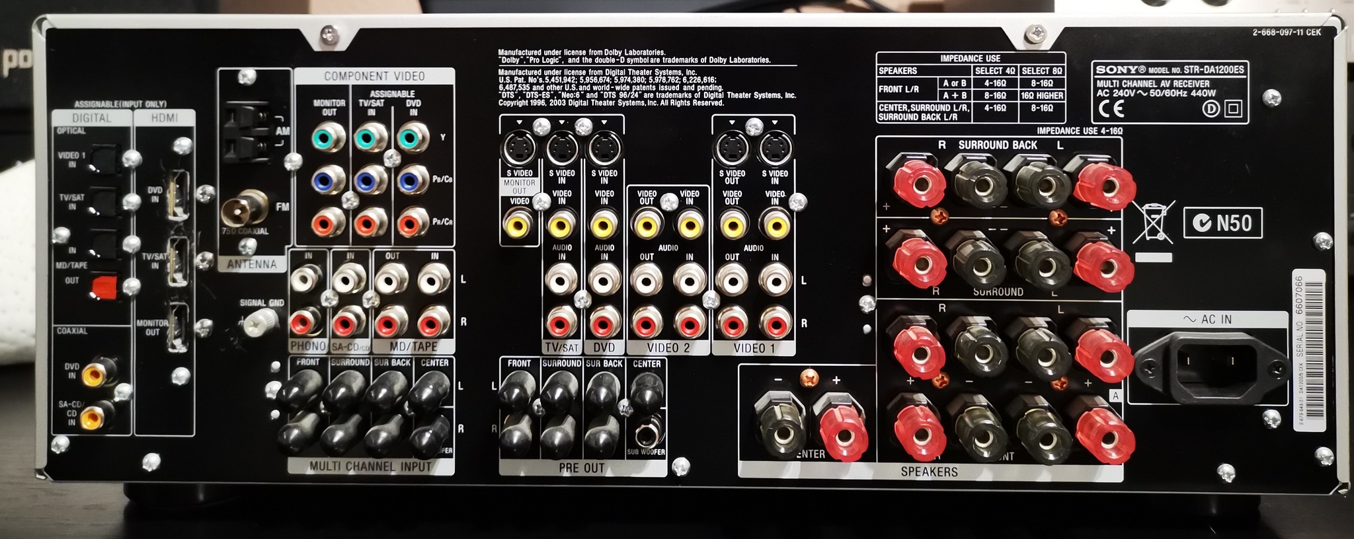Image resolution: width=1354 pixels, height=539 pixels.
Task: Click the VIDEO 1 S VIDEO OUT connector
Action: [731, 148]
